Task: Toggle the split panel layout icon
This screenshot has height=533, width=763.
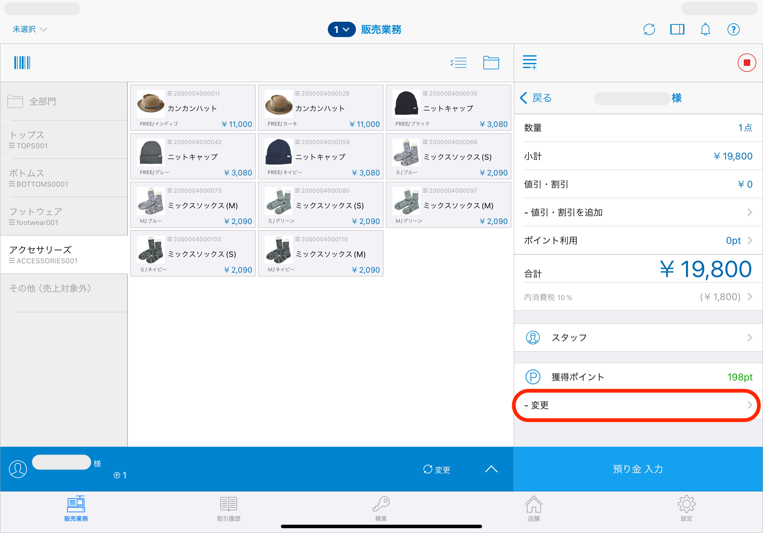Action: [677, 29]
